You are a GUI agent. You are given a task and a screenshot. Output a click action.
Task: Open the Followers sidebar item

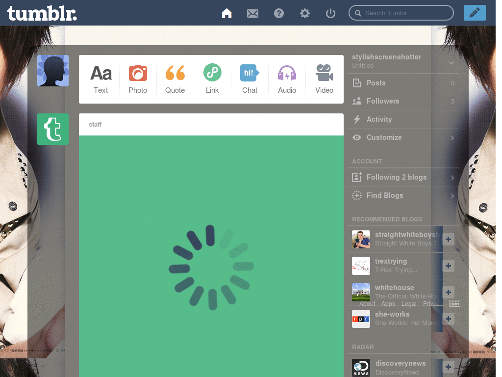point(403,101)
